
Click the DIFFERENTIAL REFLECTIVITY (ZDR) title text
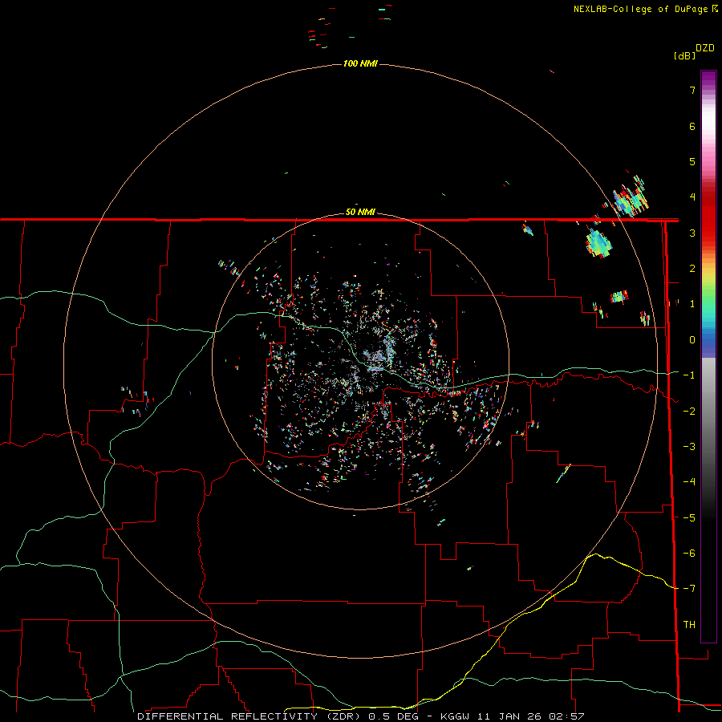(251, 716)
